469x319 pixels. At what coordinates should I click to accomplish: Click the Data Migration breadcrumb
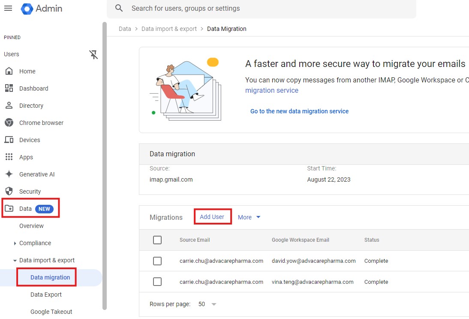point(227,29)
